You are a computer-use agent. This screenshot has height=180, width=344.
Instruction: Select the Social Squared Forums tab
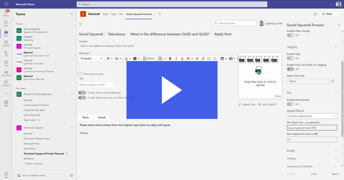(139, 14)
